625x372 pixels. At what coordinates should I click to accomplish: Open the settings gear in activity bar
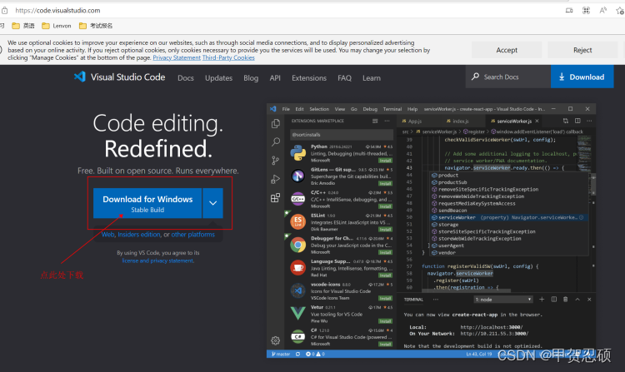(x=276, y=340)
